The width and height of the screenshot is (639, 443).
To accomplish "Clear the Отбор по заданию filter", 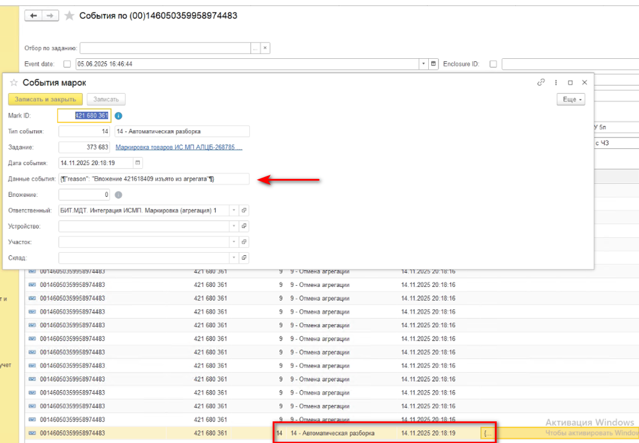I will tap(265, 48).
